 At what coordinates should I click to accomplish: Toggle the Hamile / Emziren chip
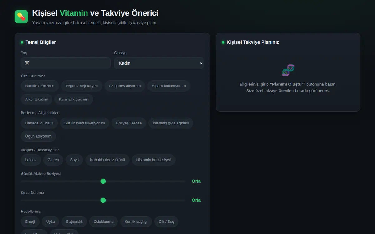point(40,86)
